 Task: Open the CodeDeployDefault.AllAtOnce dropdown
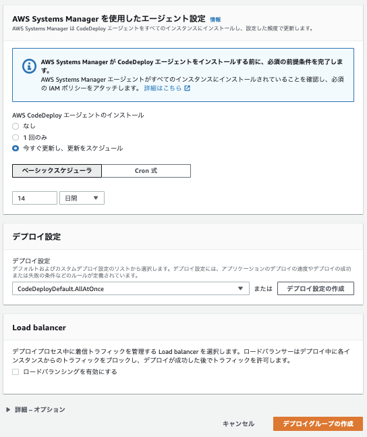pyautogui.click(x=131, y=288)
